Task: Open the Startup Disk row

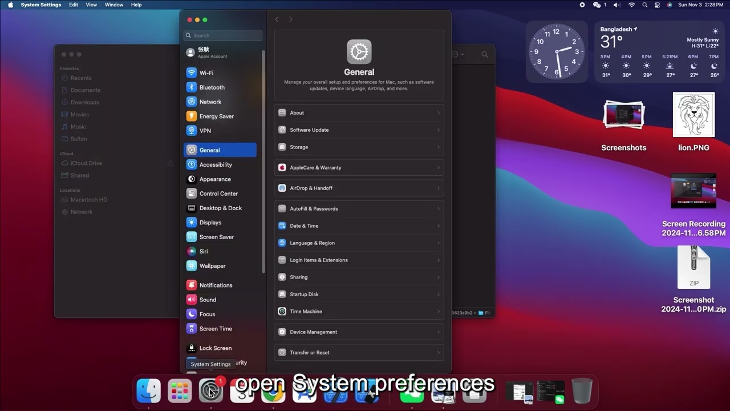Action: [359, 295]
